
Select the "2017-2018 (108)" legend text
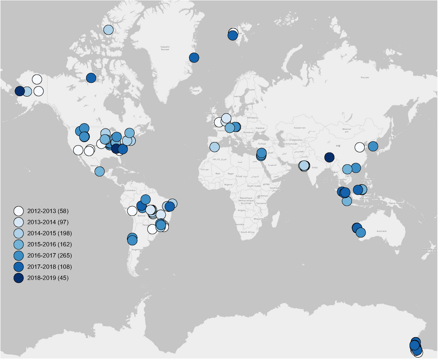(x=49, y=267)
